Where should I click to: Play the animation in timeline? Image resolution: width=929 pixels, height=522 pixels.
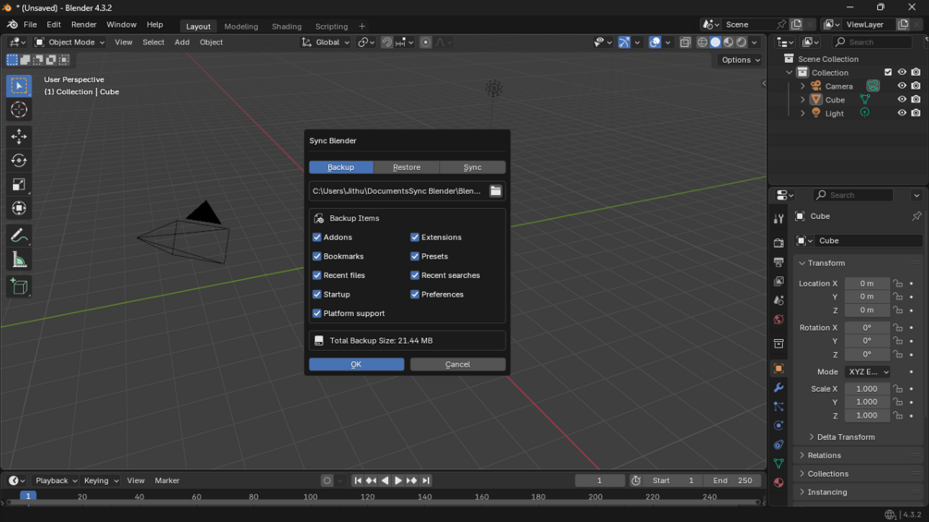tap(398, 480)
